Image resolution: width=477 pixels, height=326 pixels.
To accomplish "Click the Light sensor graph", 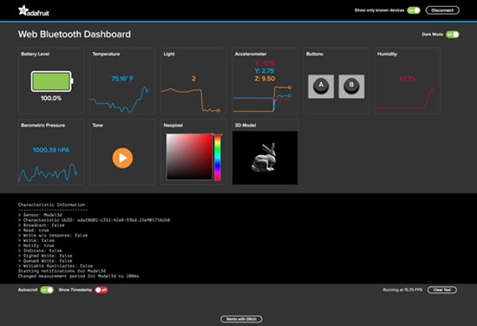I will click(x=193, y=81).
